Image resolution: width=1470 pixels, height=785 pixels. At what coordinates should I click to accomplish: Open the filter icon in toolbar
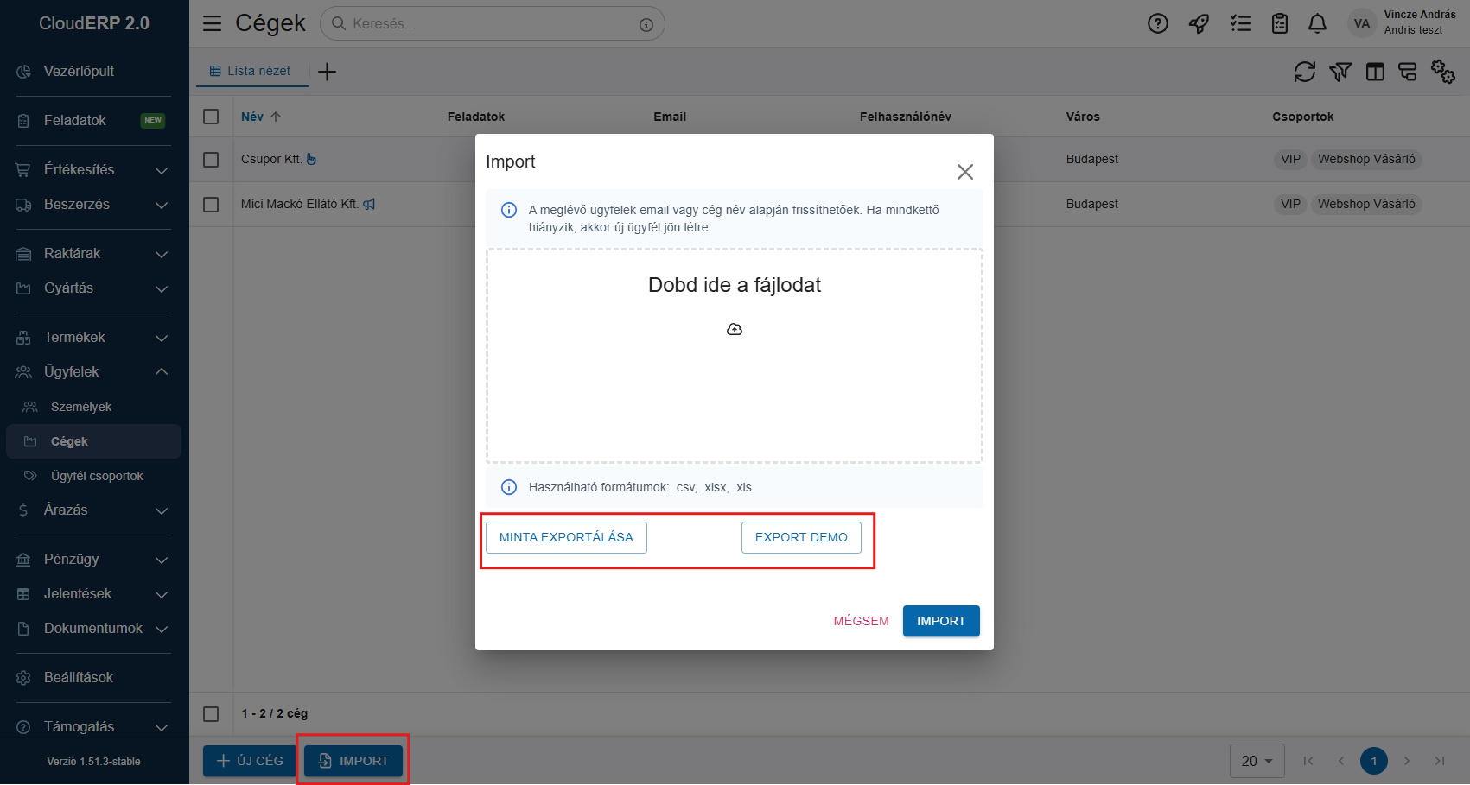pyautogui.click(x=1340, y=72)
